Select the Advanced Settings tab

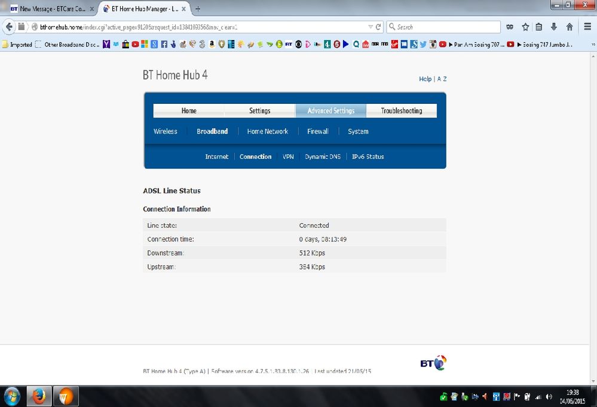[x=331, y=110]
